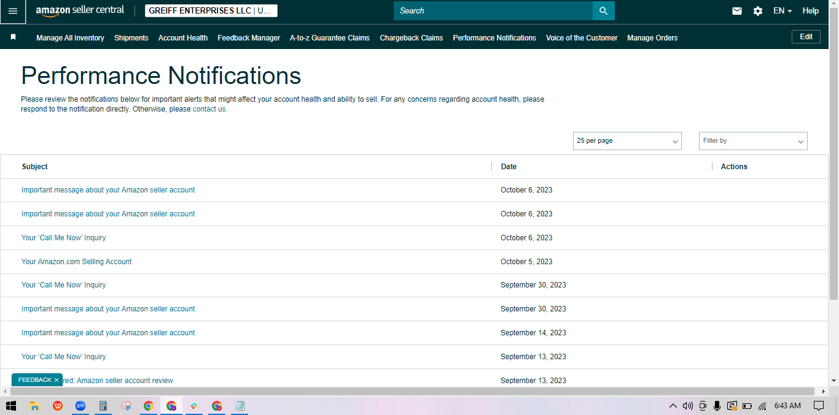Click the Subject column header
The image size is (839, 415).
coord(35,167)
